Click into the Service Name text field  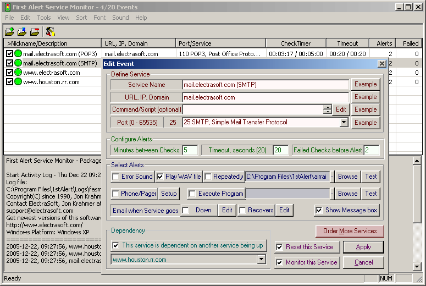click(265, 85)
